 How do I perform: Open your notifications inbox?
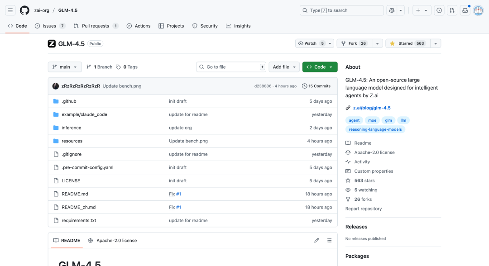coord(465,10)
